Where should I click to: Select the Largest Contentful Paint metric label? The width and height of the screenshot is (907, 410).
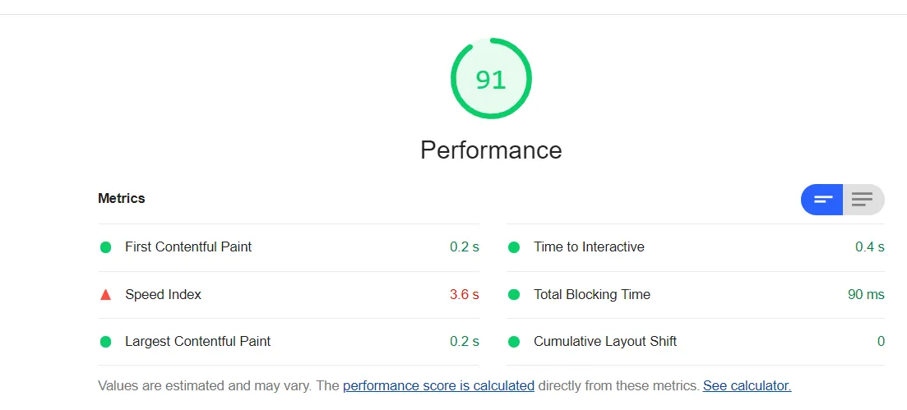[x=197, y=341]
